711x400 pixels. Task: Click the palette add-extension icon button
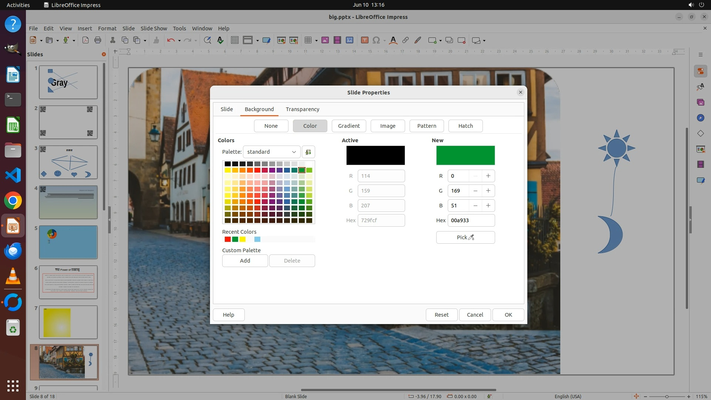pyautogui.click(x=308, y=152)
